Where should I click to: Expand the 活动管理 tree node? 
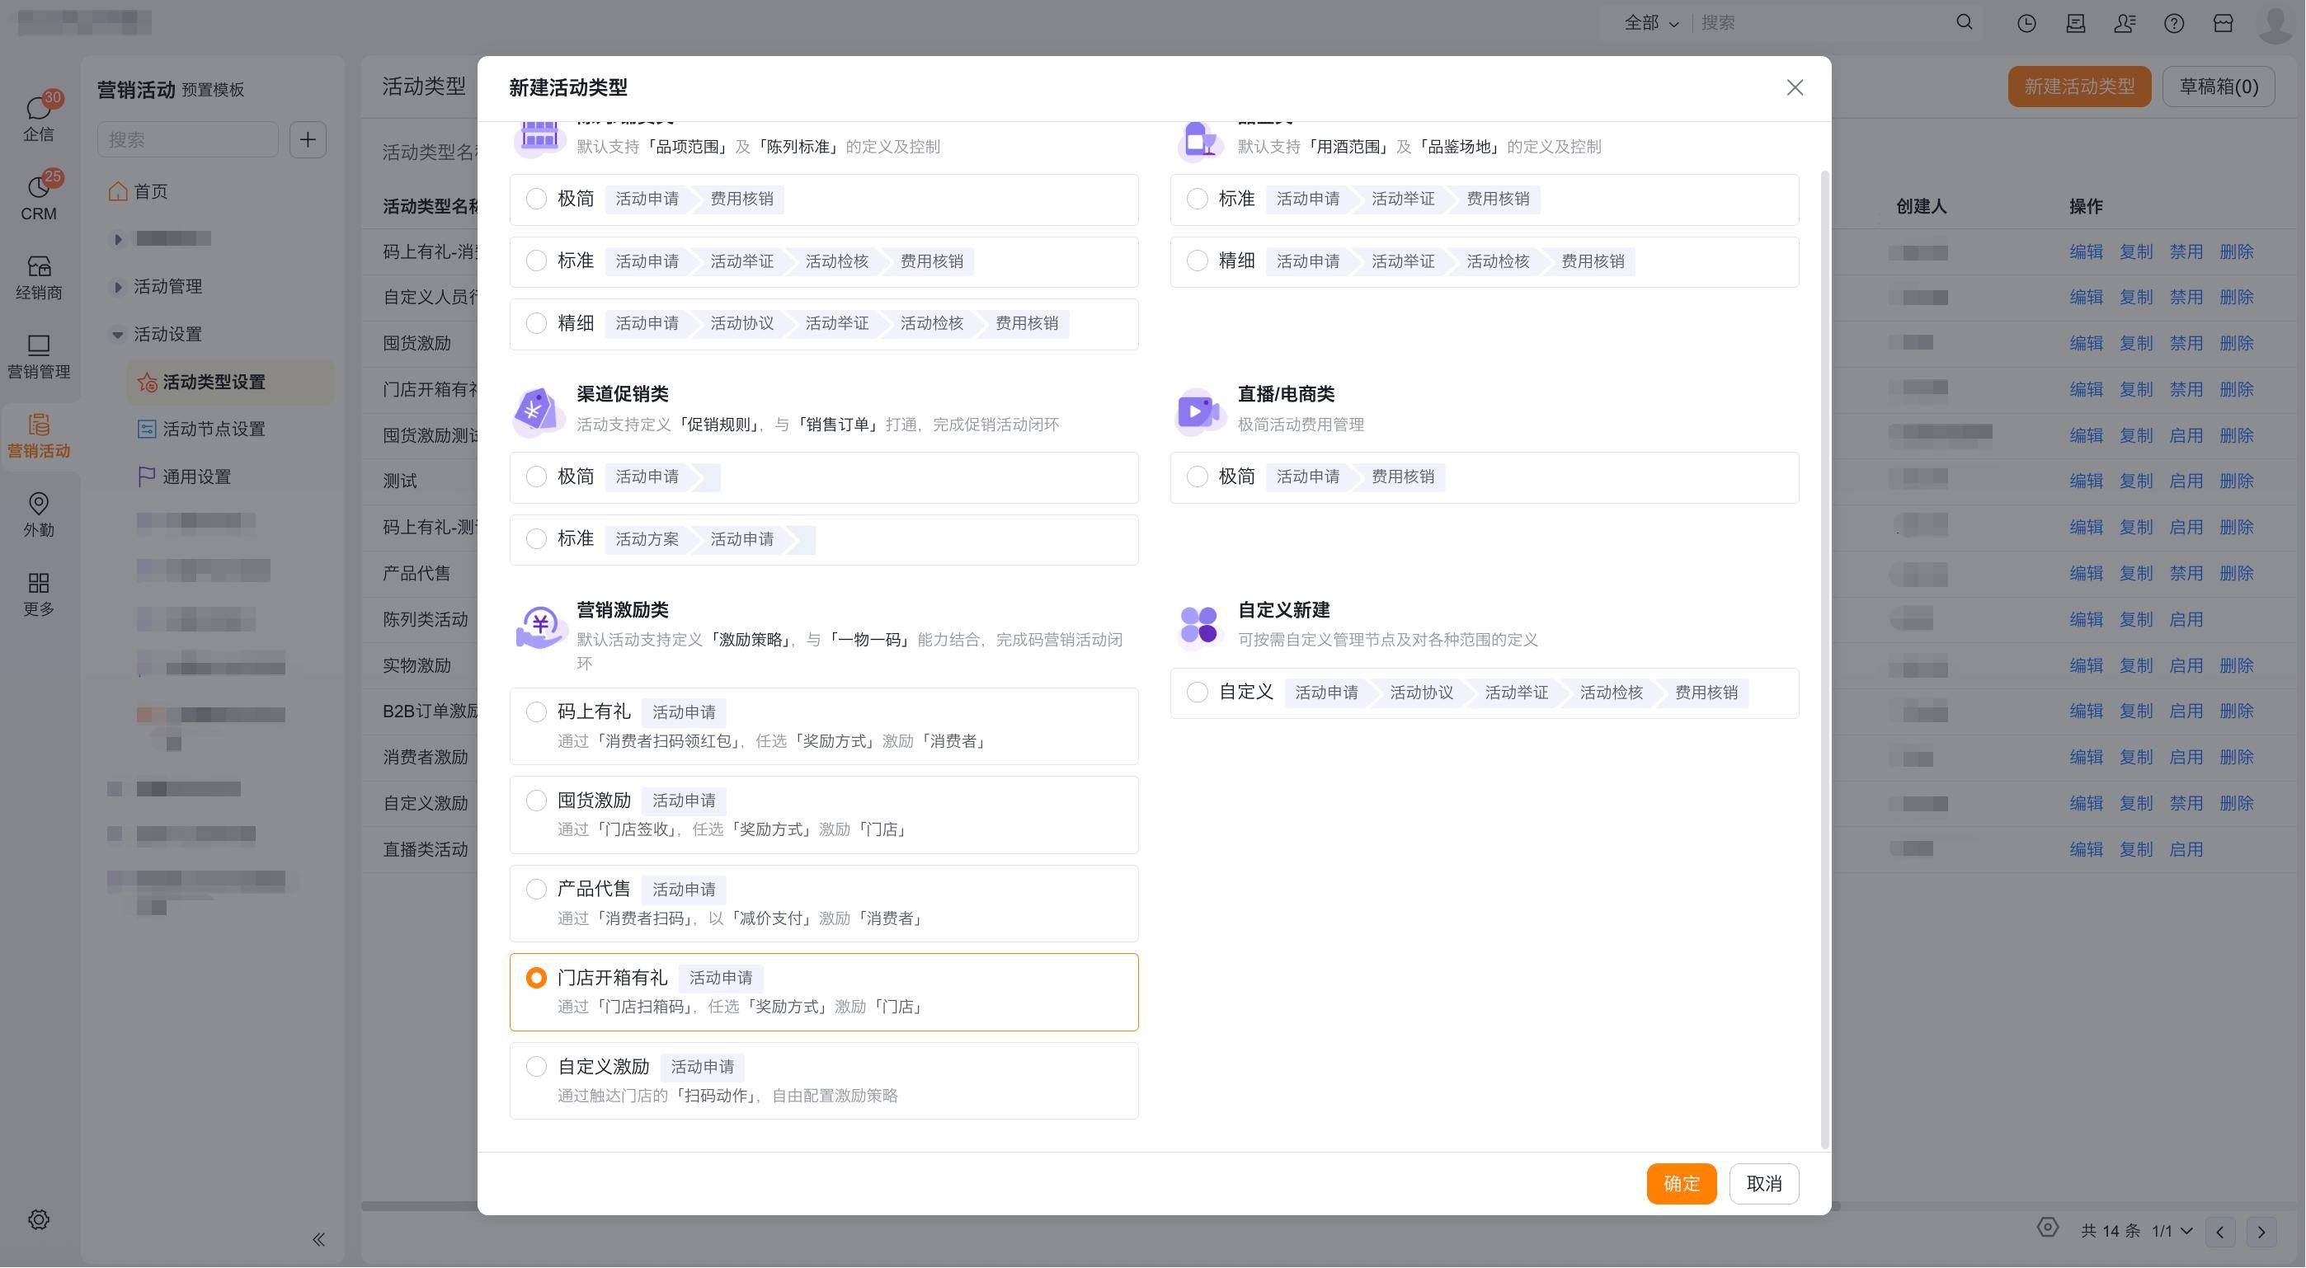[117, 286]
